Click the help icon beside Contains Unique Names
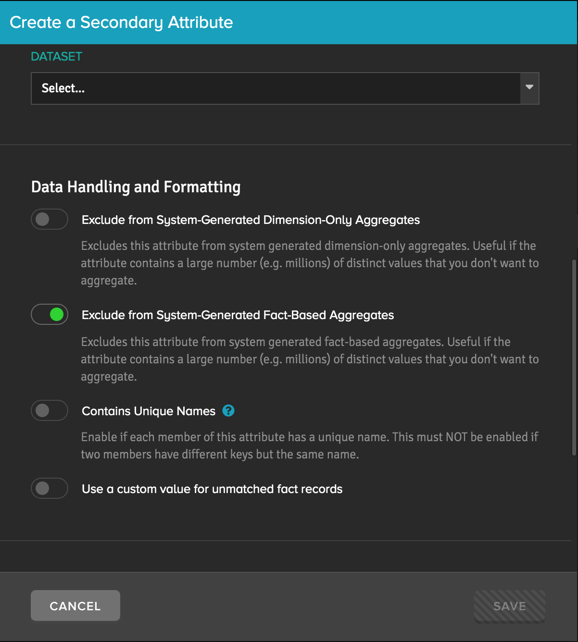This screenshot has width=578, height=642. click(x=228, y=411)
